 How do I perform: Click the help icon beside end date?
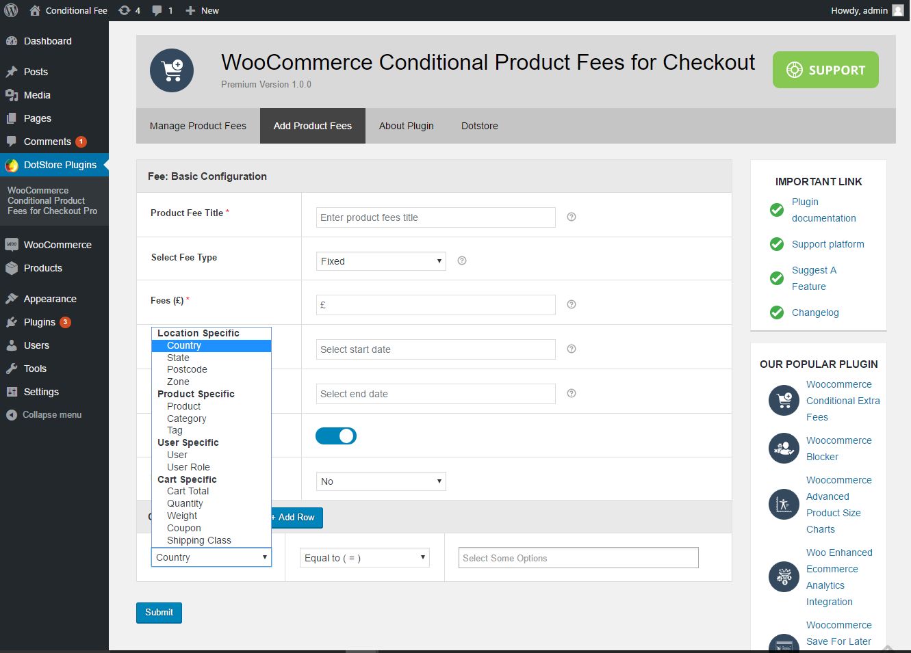coord(572,393)
